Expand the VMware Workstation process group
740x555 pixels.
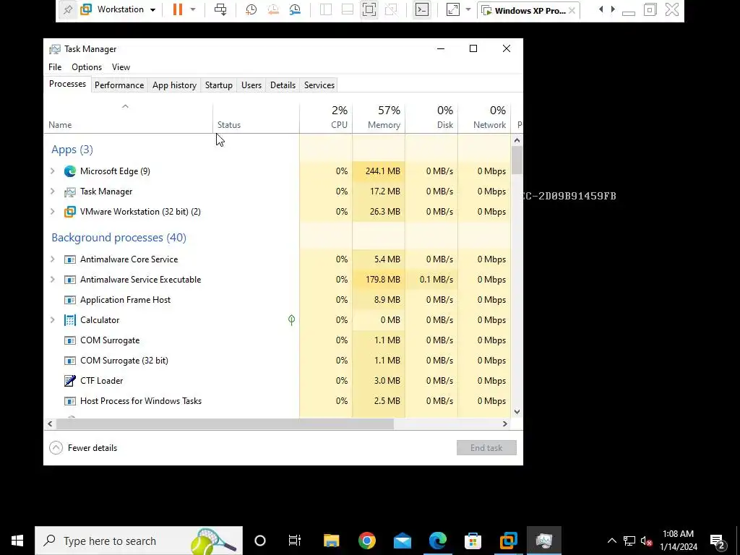[x=52, y=212]
